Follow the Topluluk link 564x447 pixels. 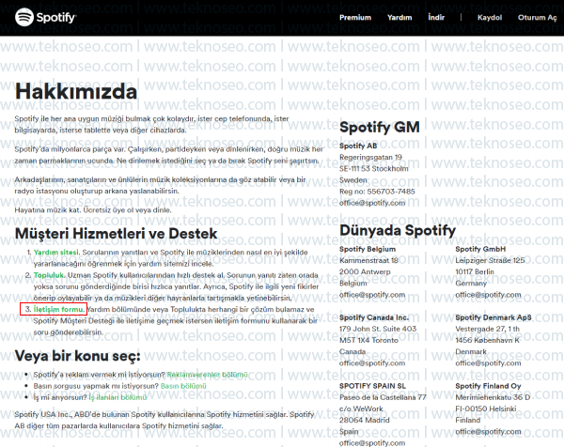coord(49,275)
